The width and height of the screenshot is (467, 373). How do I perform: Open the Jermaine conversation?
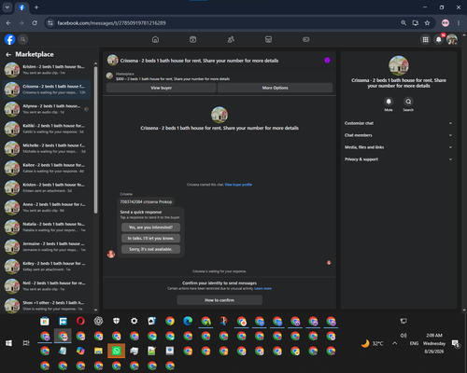[x=47, y=246]
